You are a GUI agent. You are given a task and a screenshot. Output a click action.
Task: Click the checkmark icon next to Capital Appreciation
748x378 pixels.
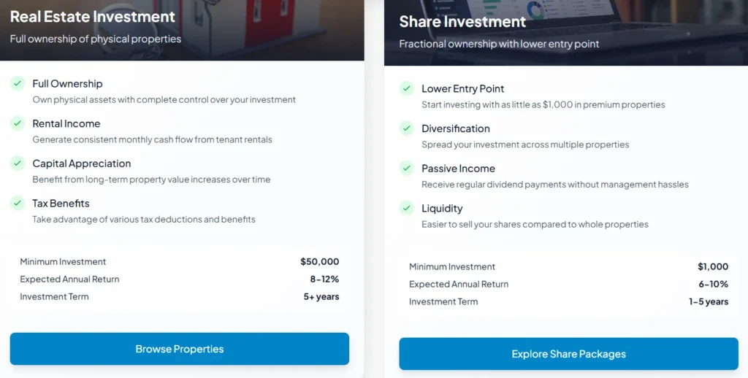tap(18, 163)
